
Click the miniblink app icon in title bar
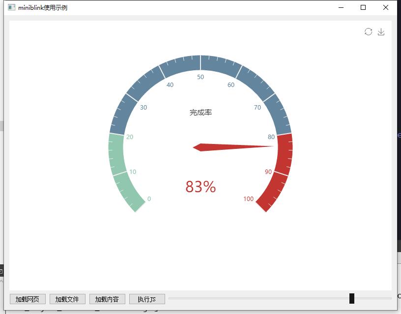[12, 7]
